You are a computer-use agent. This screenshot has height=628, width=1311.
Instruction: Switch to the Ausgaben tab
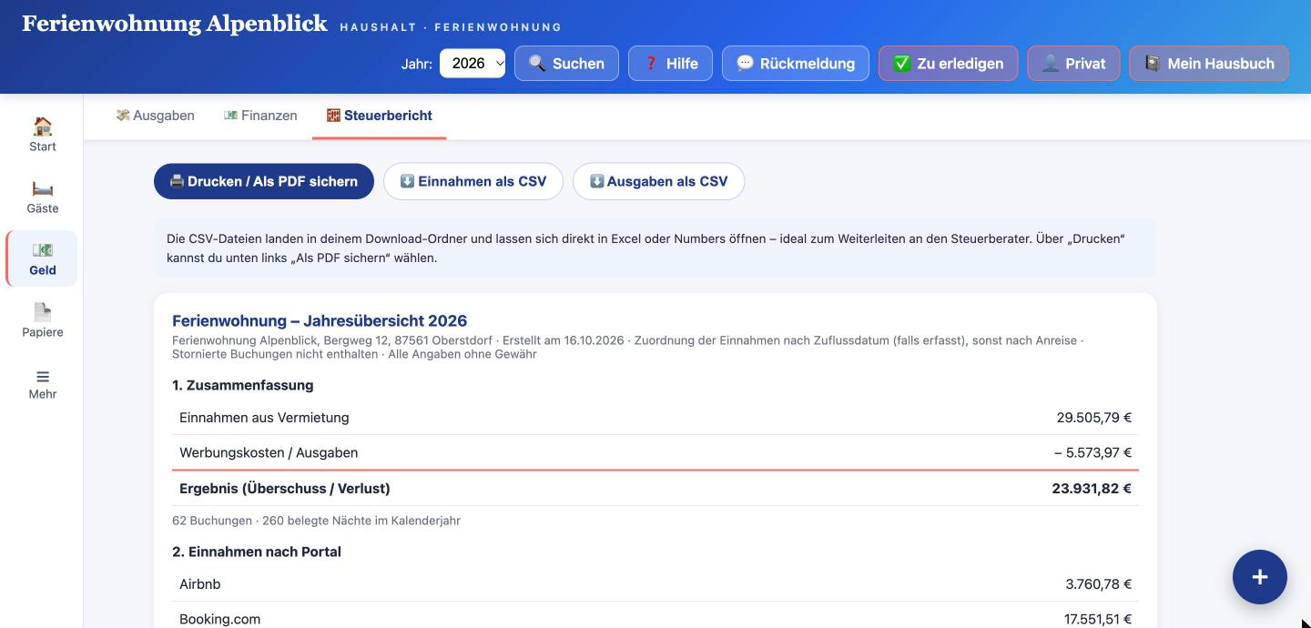coord(155,116)
